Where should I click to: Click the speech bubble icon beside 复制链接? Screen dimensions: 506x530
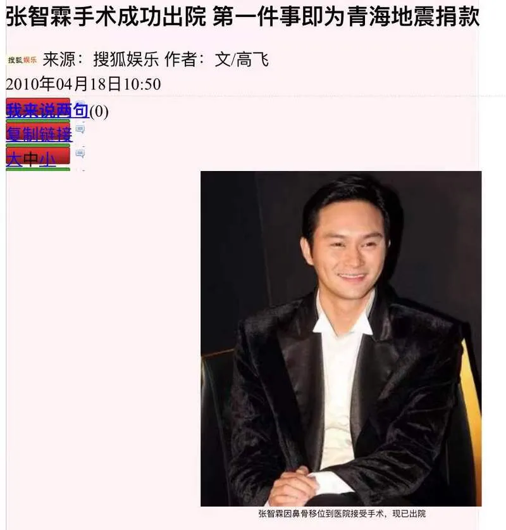pyautogui.click(x=80, y=129)
